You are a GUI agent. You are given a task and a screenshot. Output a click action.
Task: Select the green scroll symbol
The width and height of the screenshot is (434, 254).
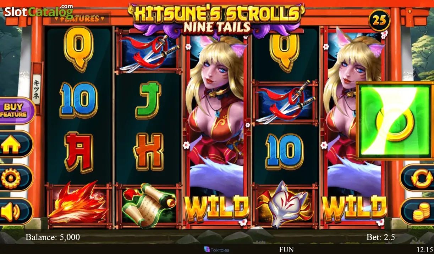click(149, 205)
